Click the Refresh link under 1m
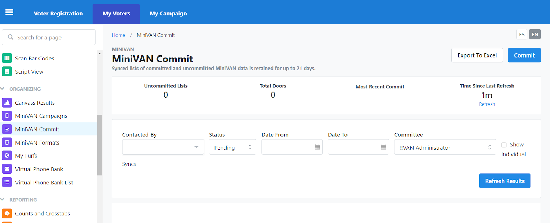Viewport: 550px width, 223px height. pos(487,104)
